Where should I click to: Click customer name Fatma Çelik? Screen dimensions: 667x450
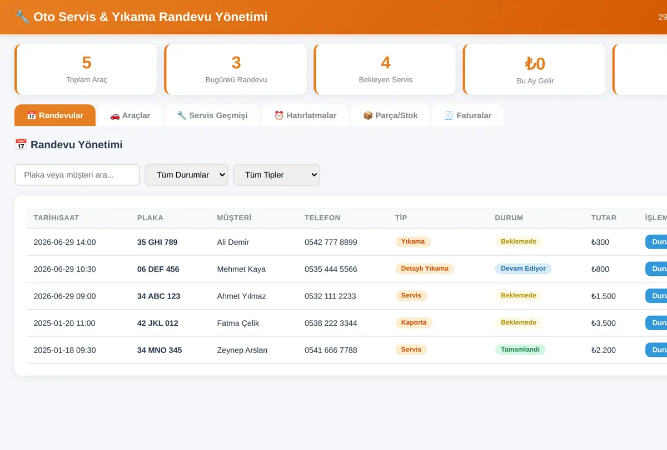pyautogui.click(x=238, y=323)
